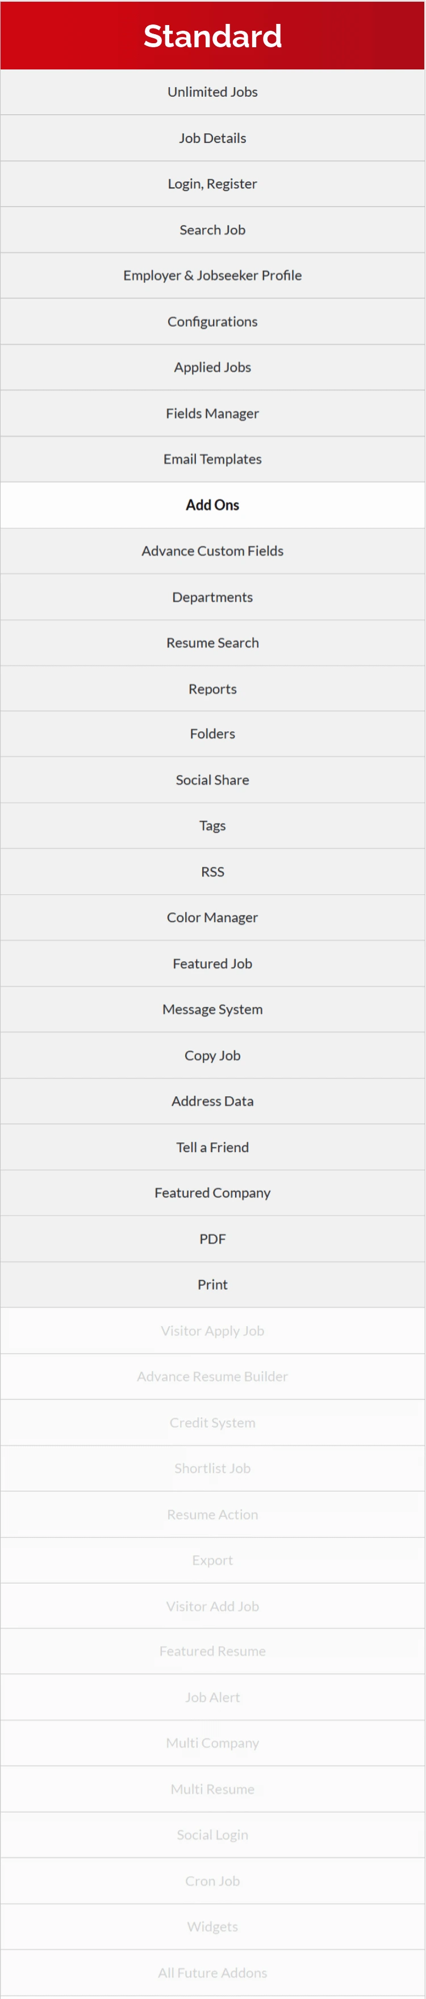
Task: Select the Unlimited Jobs row
Action: 212,92
